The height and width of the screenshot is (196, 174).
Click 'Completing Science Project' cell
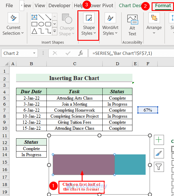(75, 116)
